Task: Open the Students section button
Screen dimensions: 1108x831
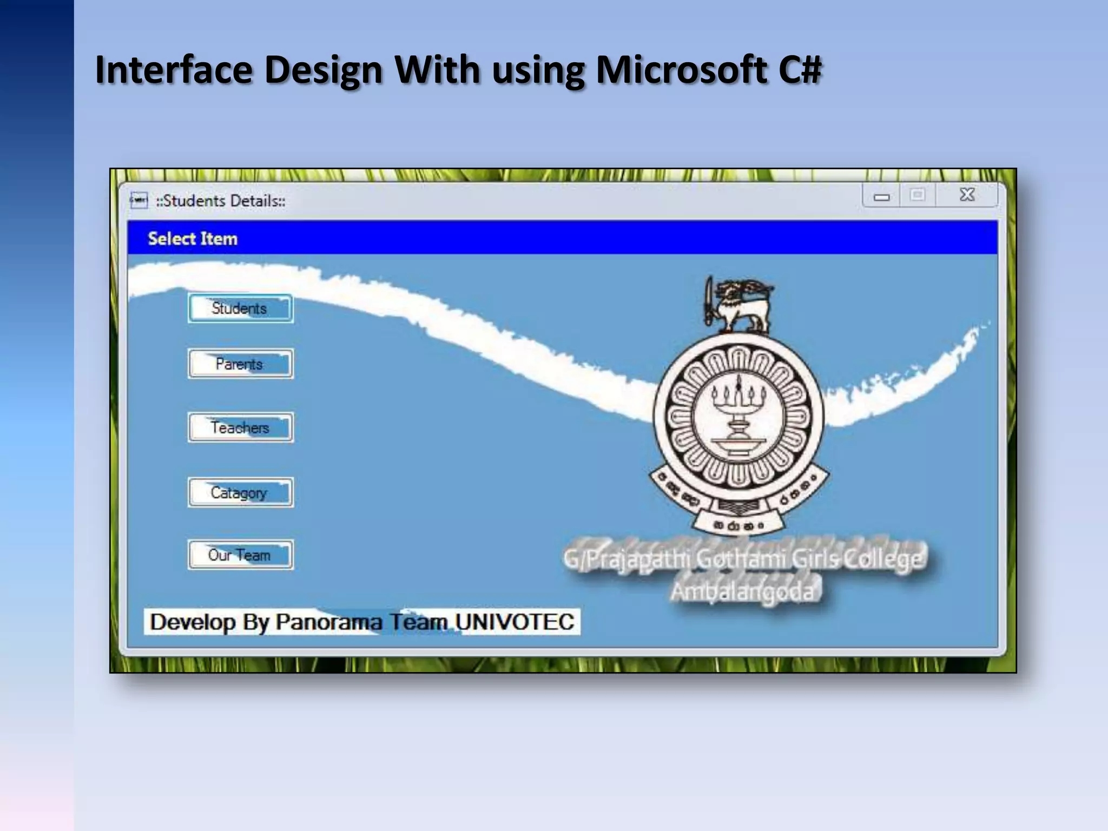Action: 241,308
